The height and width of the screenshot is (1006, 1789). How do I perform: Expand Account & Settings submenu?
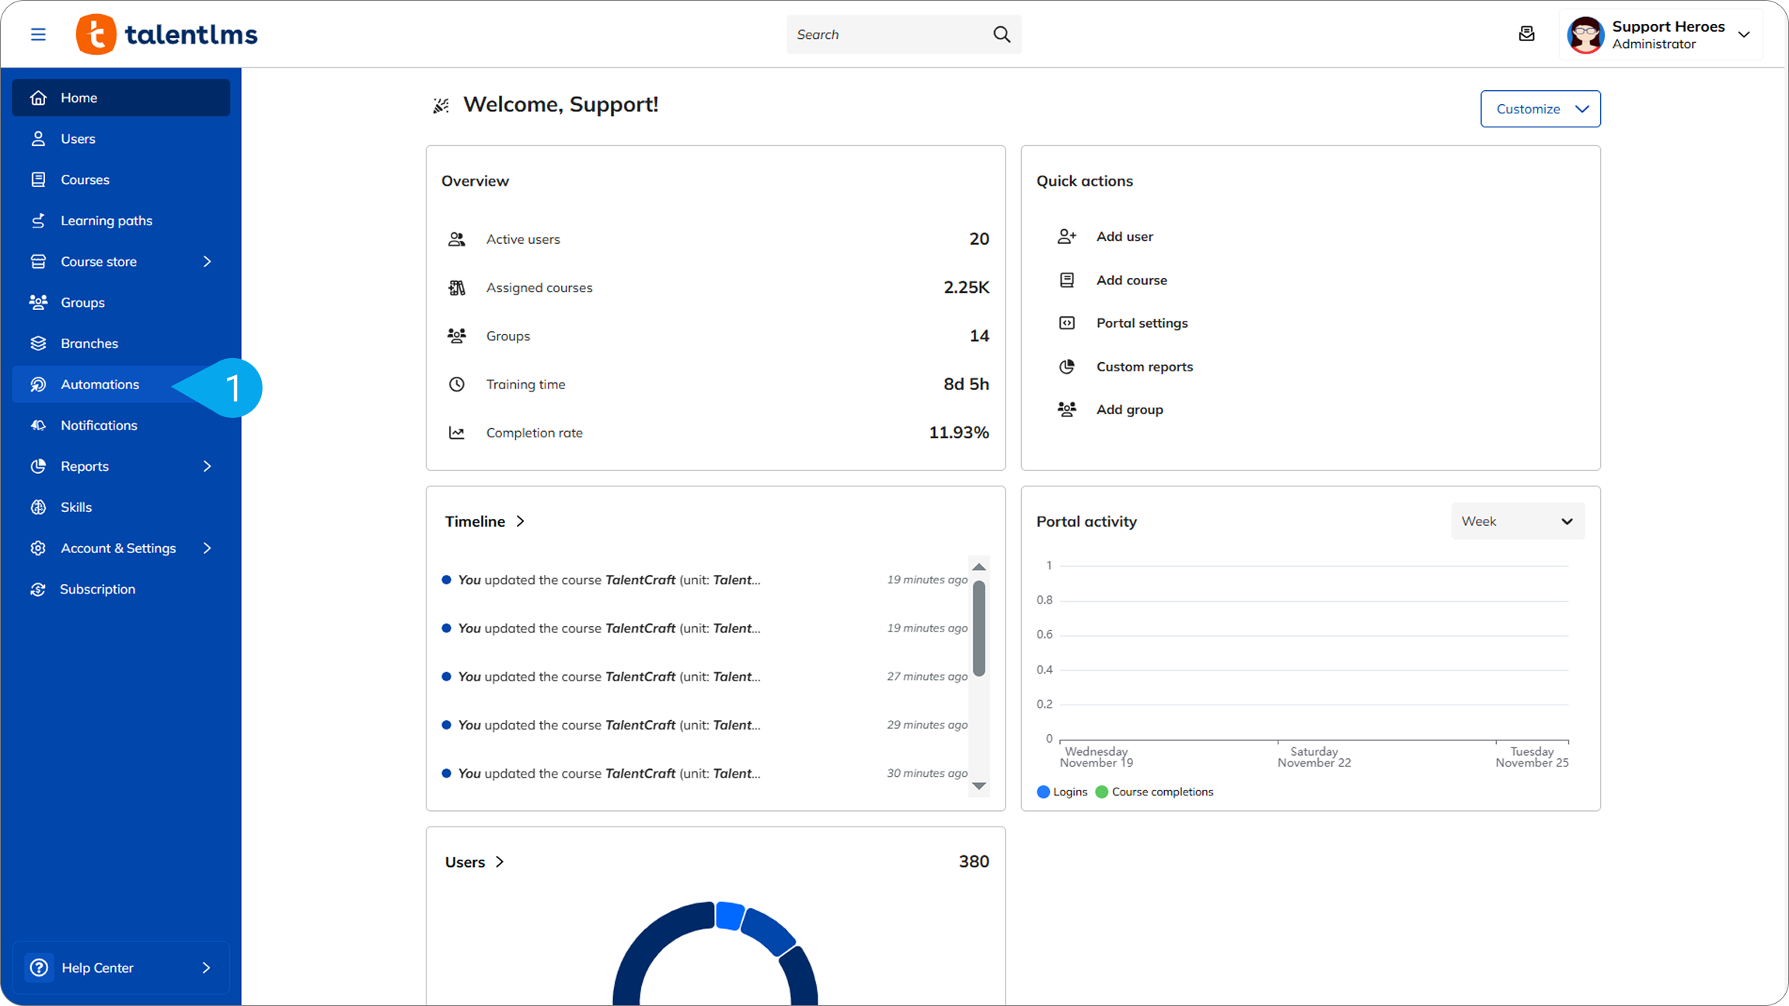(x=207, y=548)
